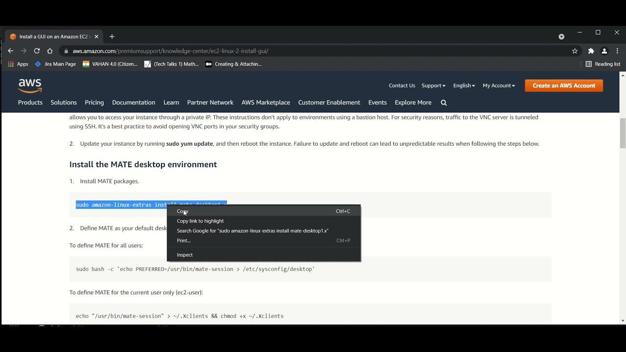Open the Products nav item

coord(30,103)
